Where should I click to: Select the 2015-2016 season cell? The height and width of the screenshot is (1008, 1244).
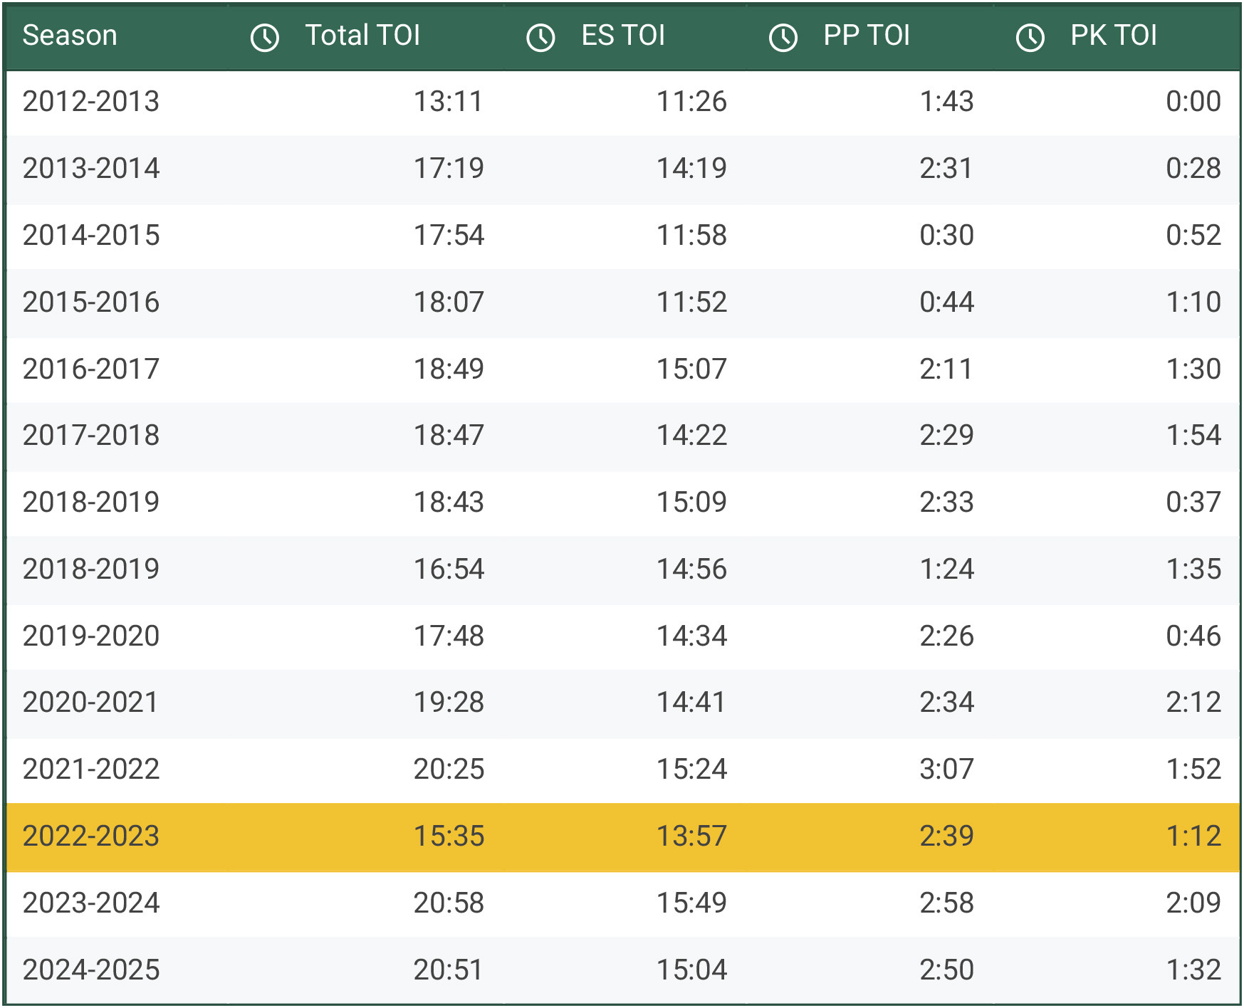[x=91, y=303]
